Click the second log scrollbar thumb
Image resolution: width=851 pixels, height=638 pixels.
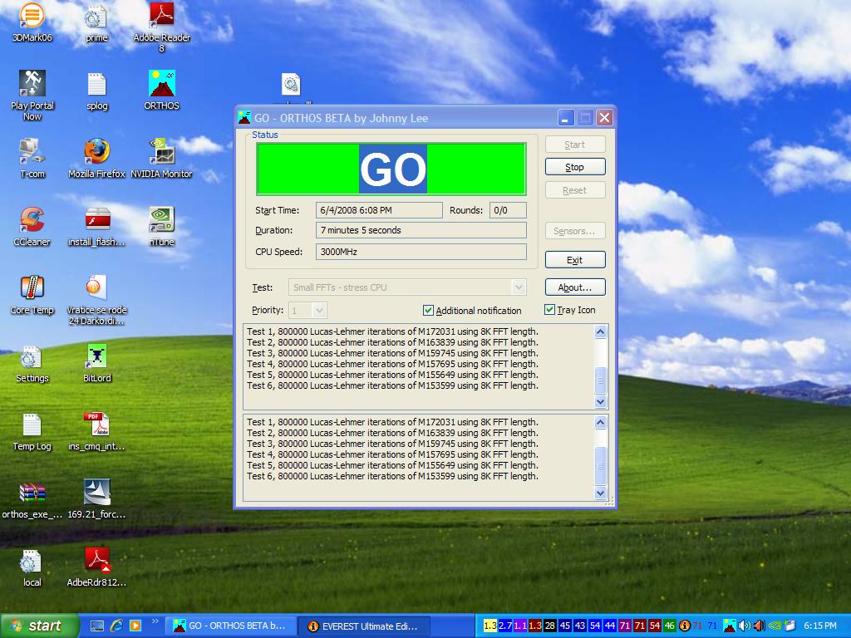pyautogui.click(x=600, y=465)
